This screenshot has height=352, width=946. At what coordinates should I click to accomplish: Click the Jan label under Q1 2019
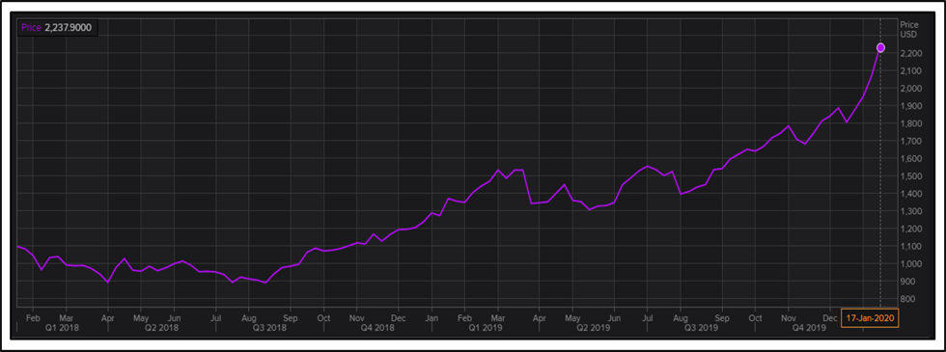point(431,317)
